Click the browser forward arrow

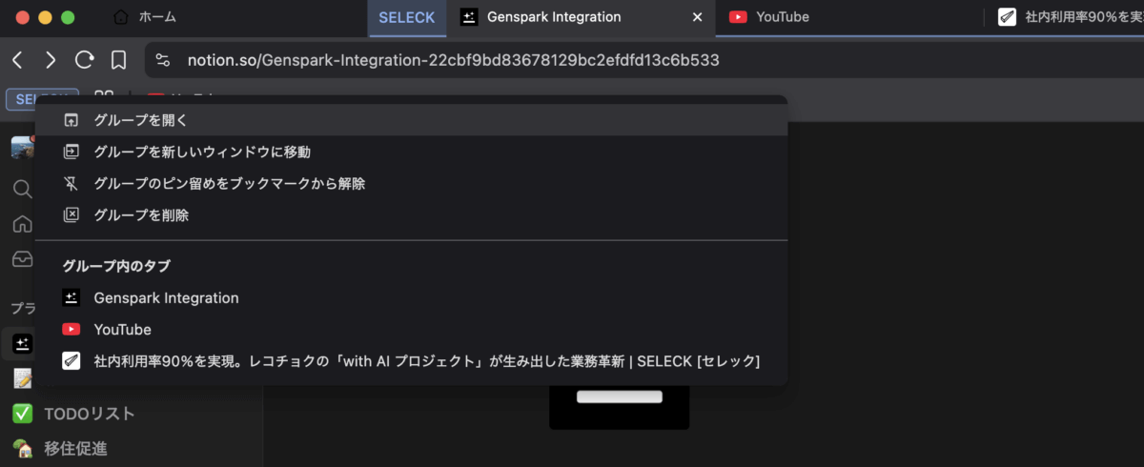click(x=51, y=60)
